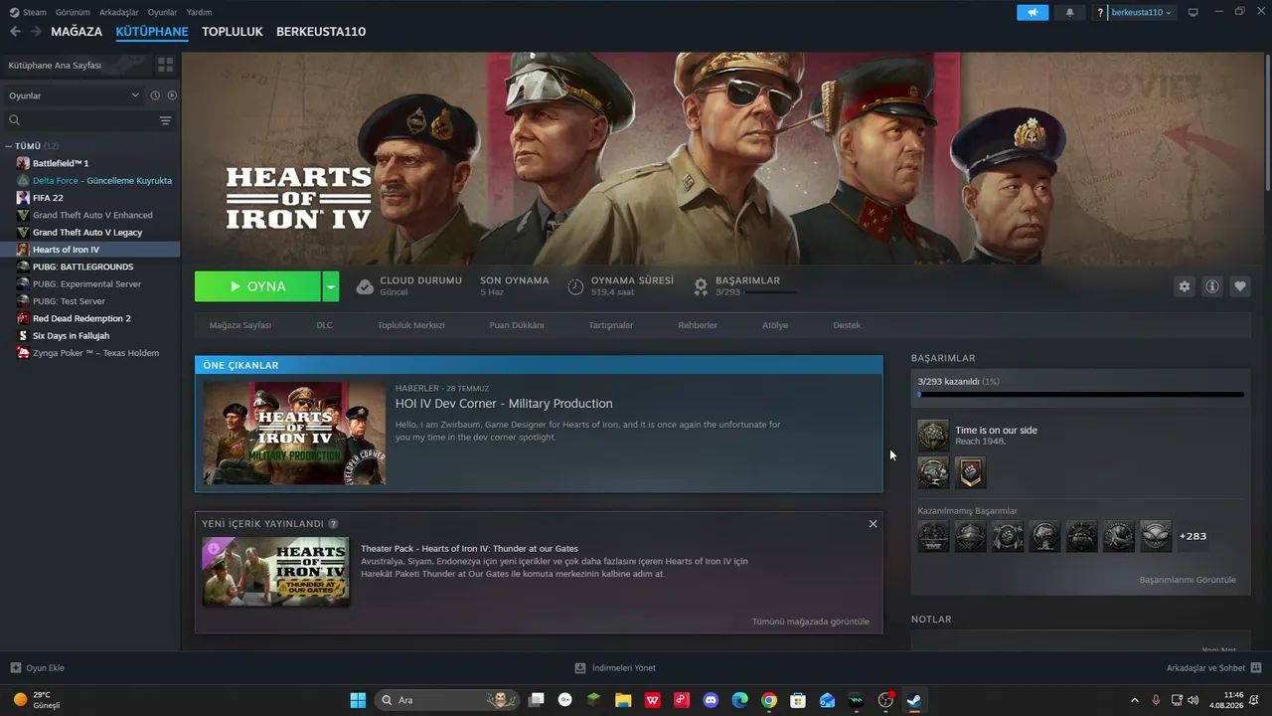Open Microsoft Store from the taskbar
The width and height of the screenshot is (1272, 716).
click(798, 700)
